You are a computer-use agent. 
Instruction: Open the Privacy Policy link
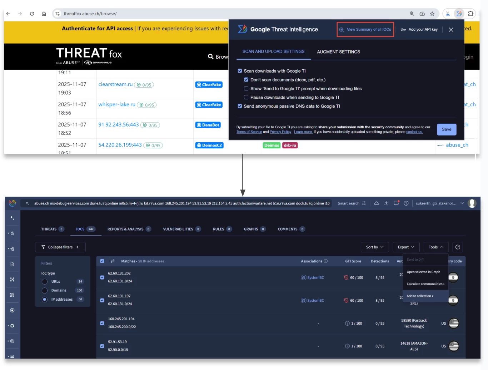(280, 132)
